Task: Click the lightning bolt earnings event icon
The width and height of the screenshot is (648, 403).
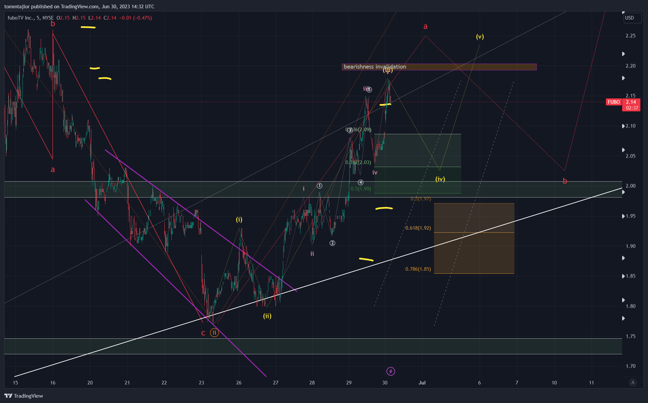Action: (391, 371)
